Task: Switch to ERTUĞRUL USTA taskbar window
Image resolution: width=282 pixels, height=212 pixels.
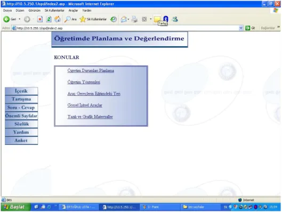Action: (78, 207)
